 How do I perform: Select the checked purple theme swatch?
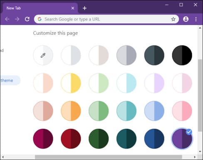[x=182, y=139]
